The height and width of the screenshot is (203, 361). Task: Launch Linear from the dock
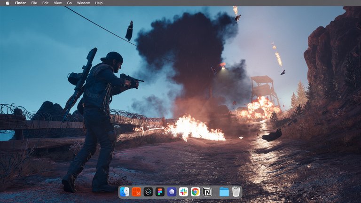point(172,192)
